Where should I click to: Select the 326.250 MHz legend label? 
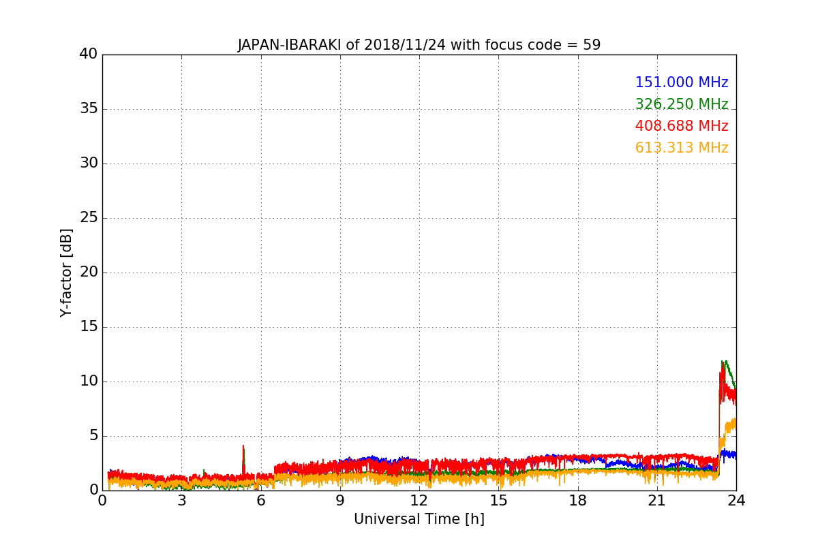pyautogui.click(x=682, y=104)
